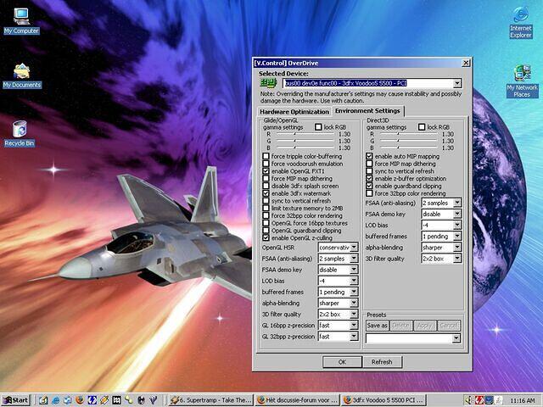Open the Direct3D 3D filter quality dropdown

tap(457, 259)
